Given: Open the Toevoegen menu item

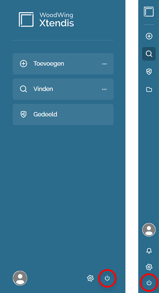Looking at the screenshot, I should point(63,64).
